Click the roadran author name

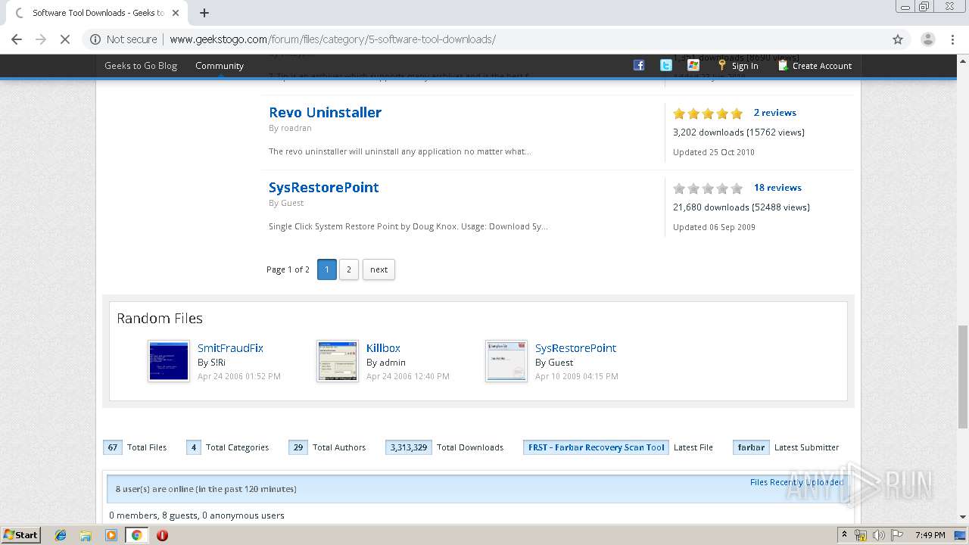[x=296, y=128]
